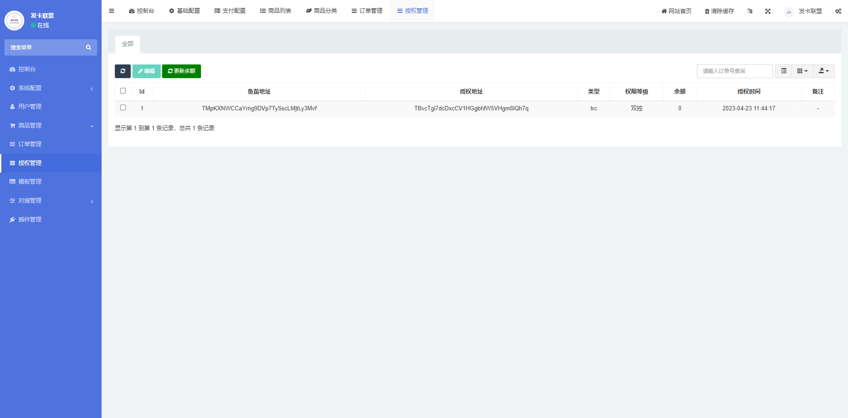Click the sidebar profile avatar
The image size is (848, 418).
14,20
